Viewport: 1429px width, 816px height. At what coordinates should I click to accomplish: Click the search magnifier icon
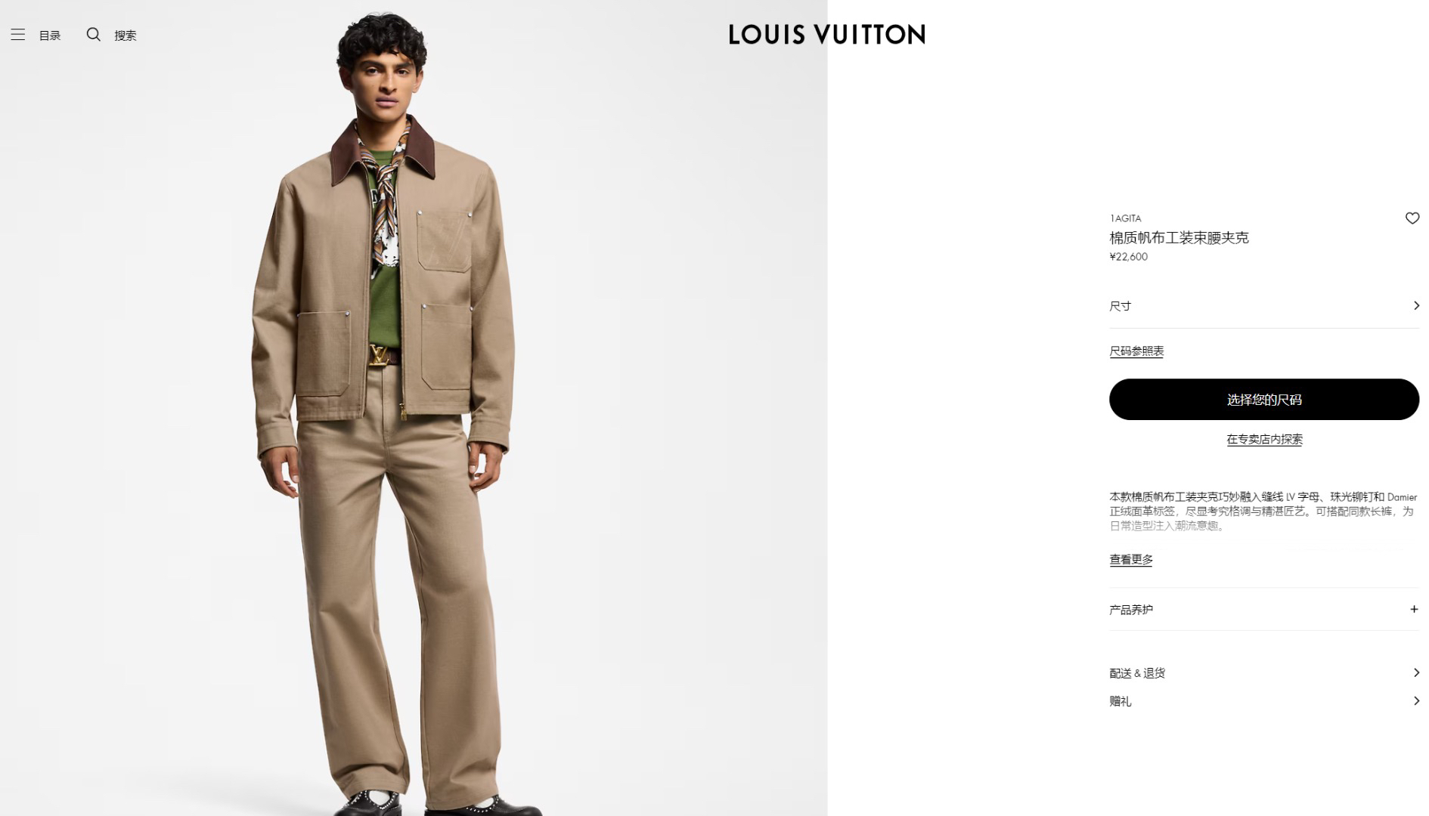[93, 34]
